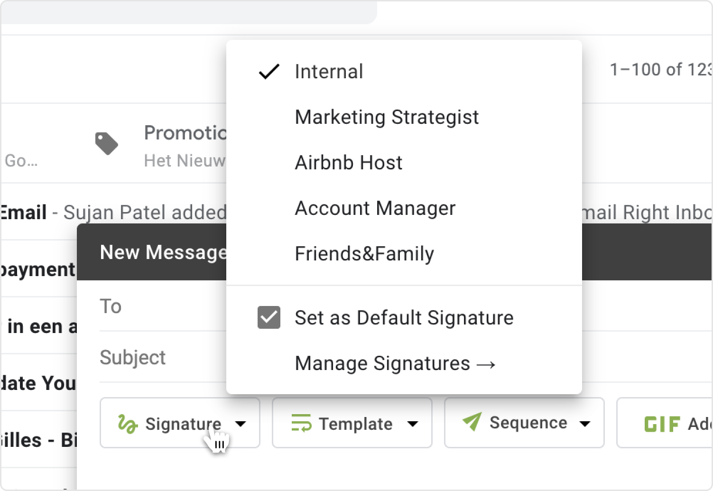
Task: Click the checkmark next to Internal
Action: [269, 72]
